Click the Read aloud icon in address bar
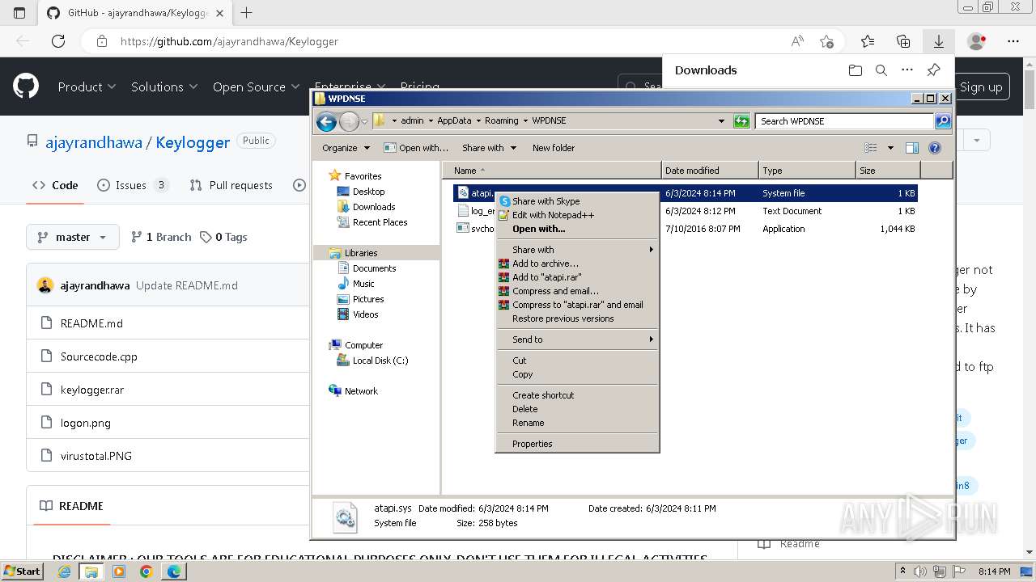1036x582 pixels. click(x=797, y=41)
